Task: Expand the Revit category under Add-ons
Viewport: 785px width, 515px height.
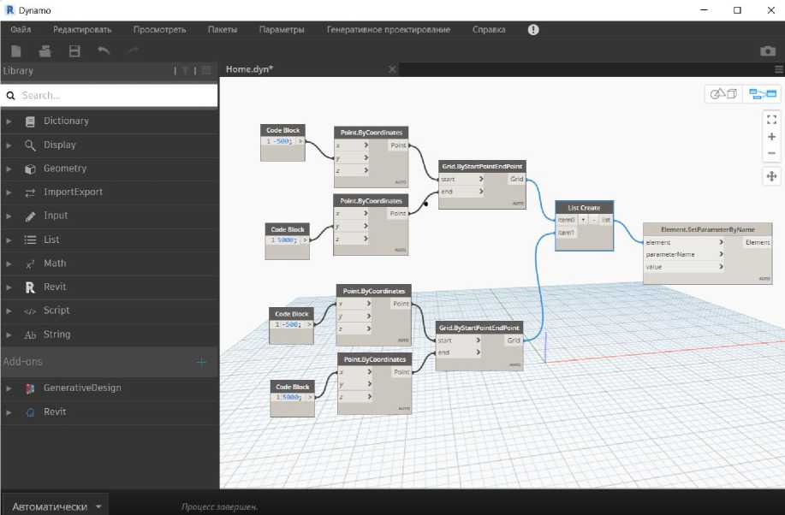Action: [x=55, y=411]
